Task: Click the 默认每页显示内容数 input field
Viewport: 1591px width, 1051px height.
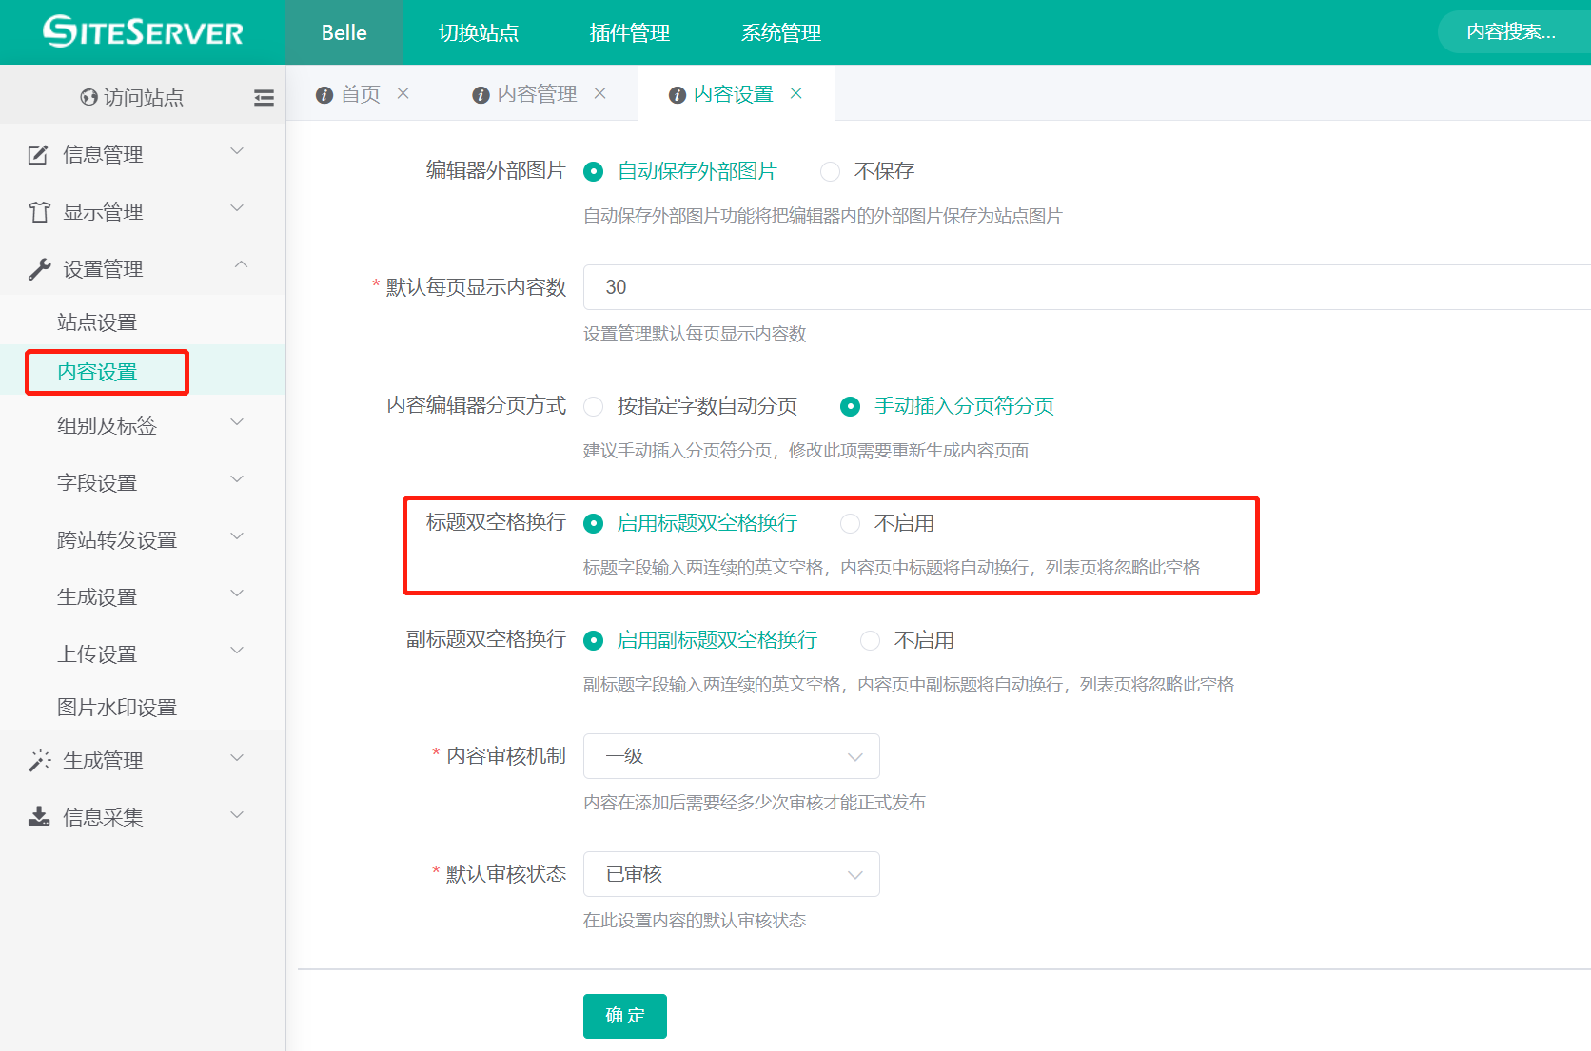Action: pyautogui.click(x=1085, y=287)
